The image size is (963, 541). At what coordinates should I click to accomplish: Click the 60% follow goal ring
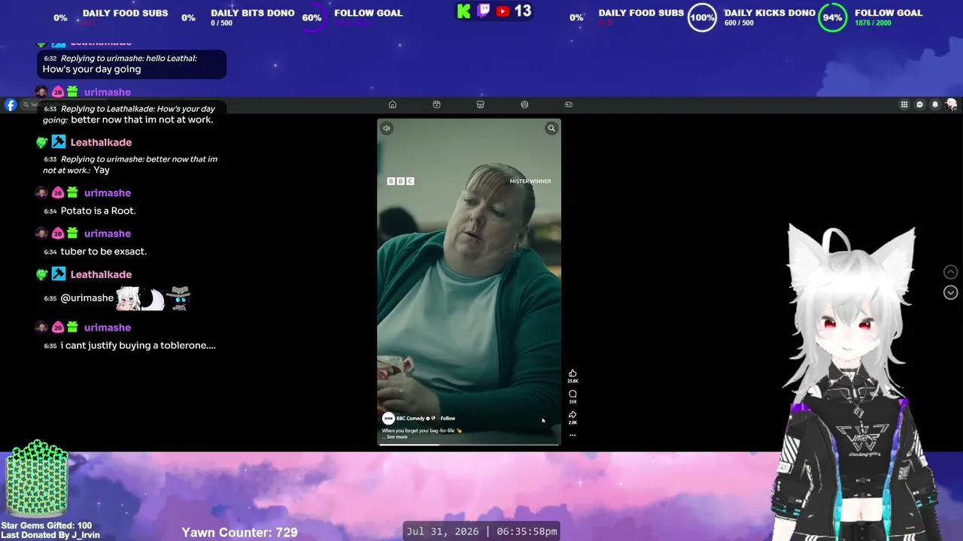pos(312,17)
